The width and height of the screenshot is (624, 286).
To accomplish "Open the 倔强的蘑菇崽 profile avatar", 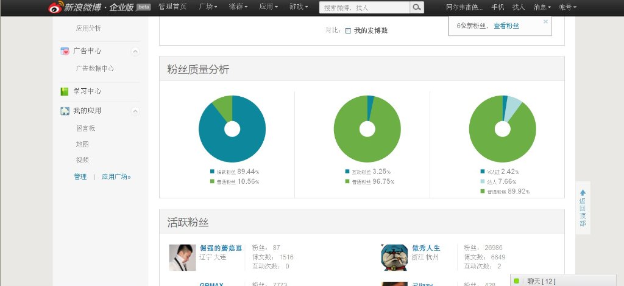I will (x=182, y=257).
